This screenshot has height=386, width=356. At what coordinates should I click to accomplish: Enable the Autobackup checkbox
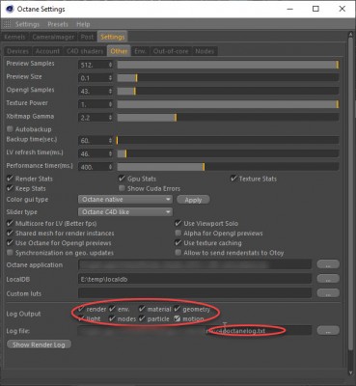tap(10, 129)
